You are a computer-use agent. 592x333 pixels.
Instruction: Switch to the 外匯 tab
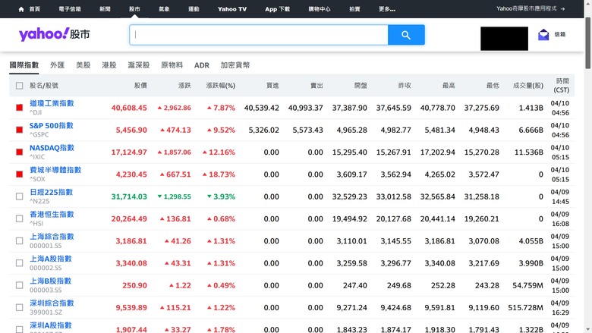[x=58, y=65]
